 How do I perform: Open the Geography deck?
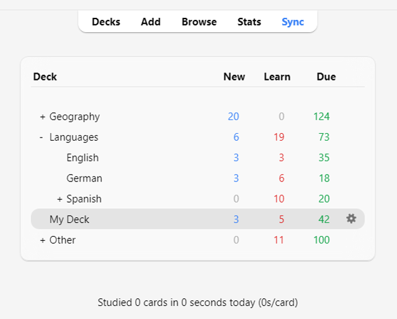coord(74,117)
